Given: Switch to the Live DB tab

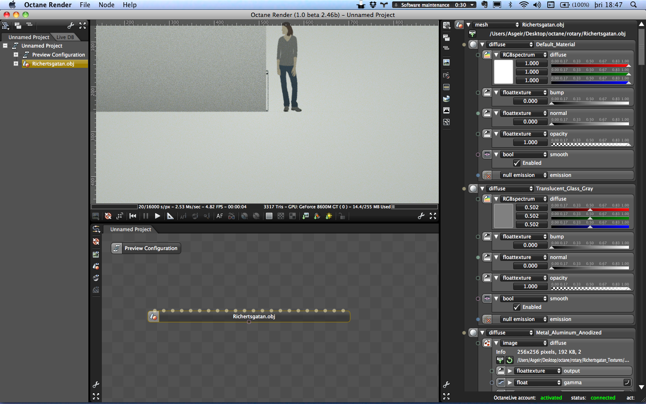Looking at the screenshot, I should 65,37.
